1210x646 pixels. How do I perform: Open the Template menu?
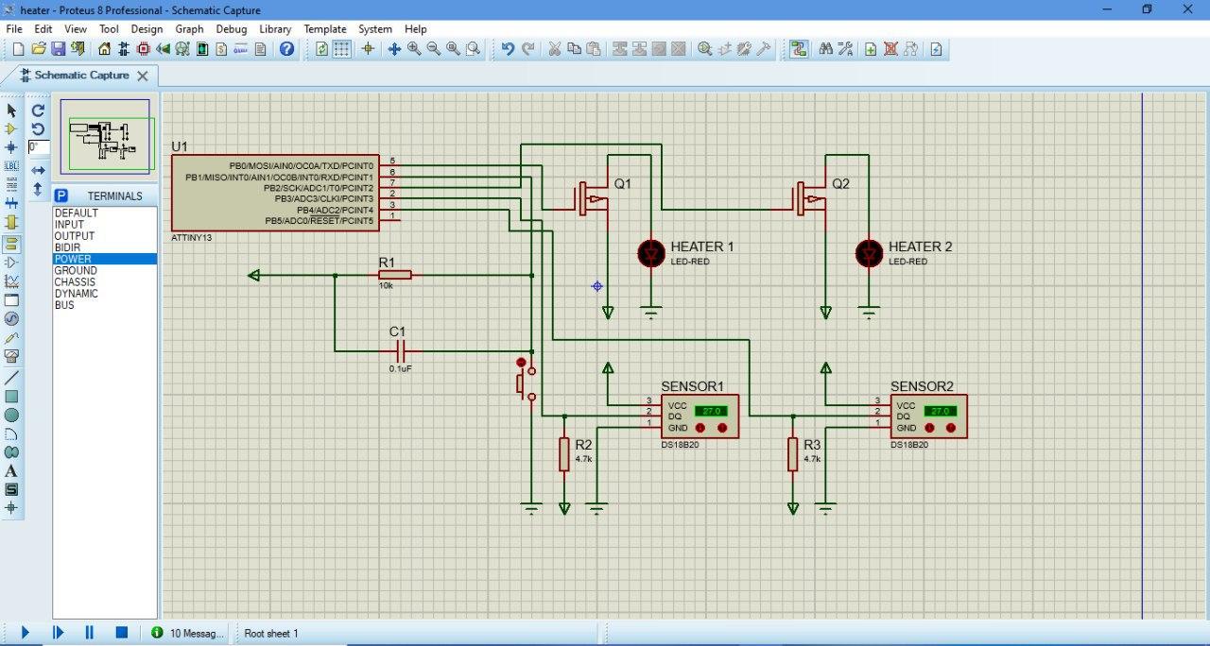point(325,29)
